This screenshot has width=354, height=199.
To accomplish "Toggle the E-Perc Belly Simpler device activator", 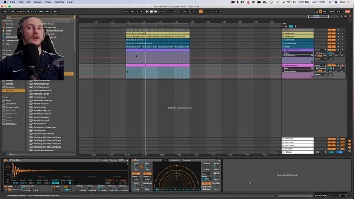I will pyautogui.click(x=5, y=160).
